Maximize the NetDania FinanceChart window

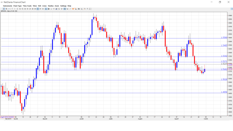[220, 2]
